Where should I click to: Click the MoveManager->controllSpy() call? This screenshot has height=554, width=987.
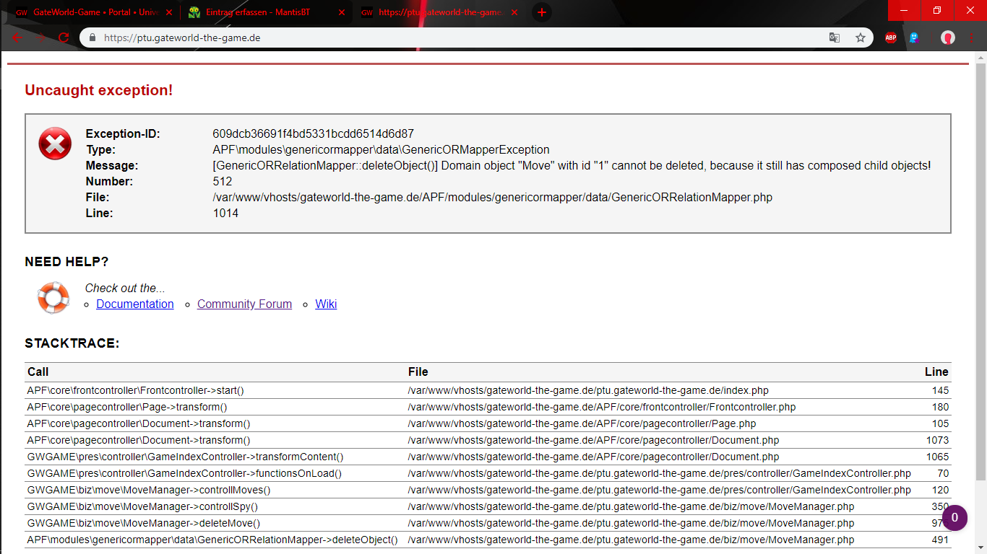pos(142,506)
